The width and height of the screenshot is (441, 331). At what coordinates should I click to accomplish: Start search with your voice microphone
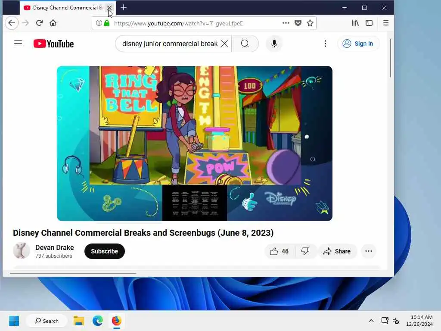click(274, 44)
